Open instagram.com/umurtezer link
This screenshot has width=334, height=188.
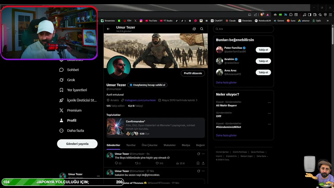click(140, 100)
